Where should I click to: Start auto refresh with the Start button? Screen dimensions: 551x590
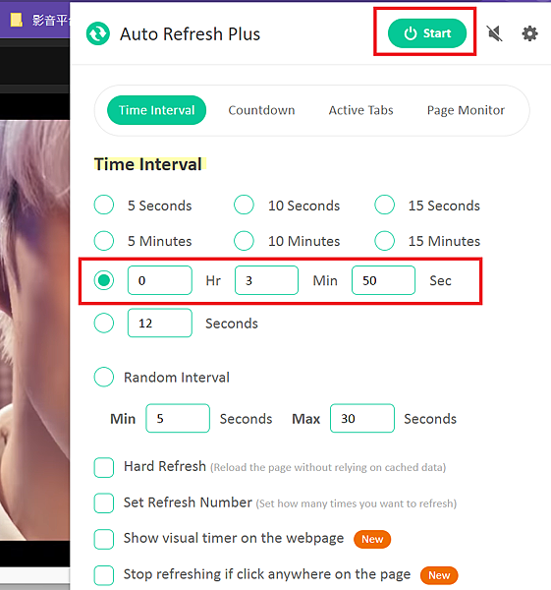427,33
